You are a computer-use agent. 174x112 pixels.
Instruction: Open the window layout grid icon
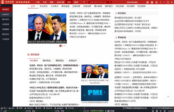pos(147,2)
